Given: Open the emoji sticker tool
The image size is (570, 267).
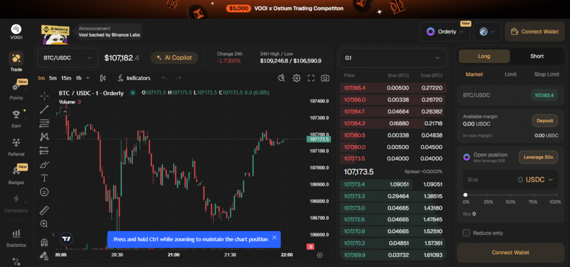Looking at the screenshot, I should [45, 192].
